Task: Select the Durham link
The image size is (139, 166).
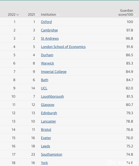Action: pos(47,55)
